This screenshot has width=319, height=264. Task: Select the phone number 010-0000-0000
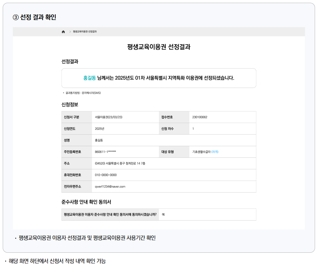106,175
